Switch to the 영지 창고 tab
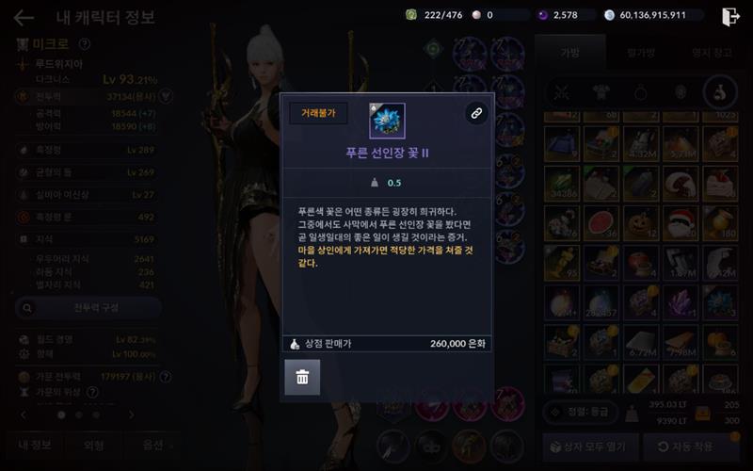The image size is (753, 471). tap(712, 53)
